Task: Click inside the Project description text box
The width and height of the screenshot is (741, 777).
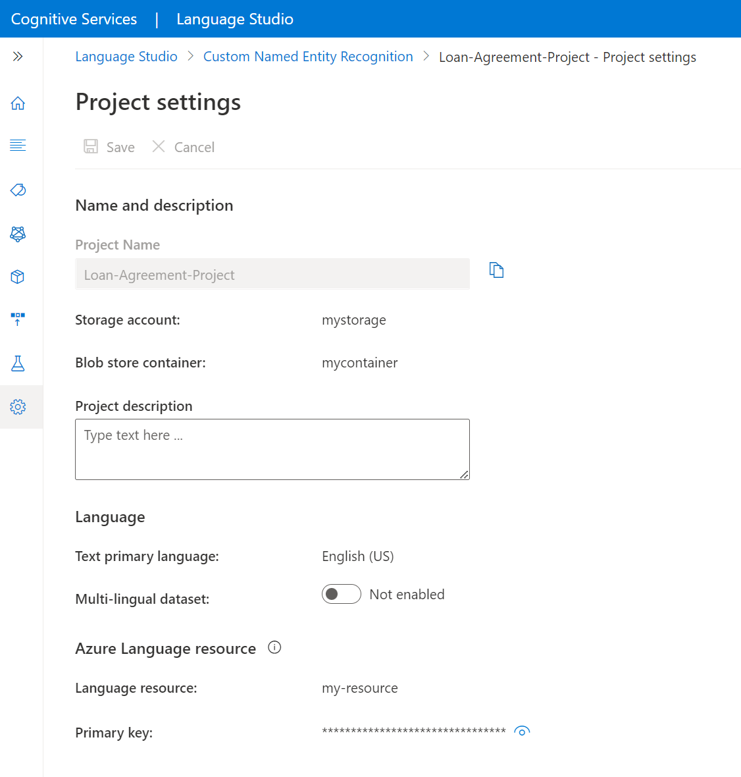Action: tap(272, 449)
